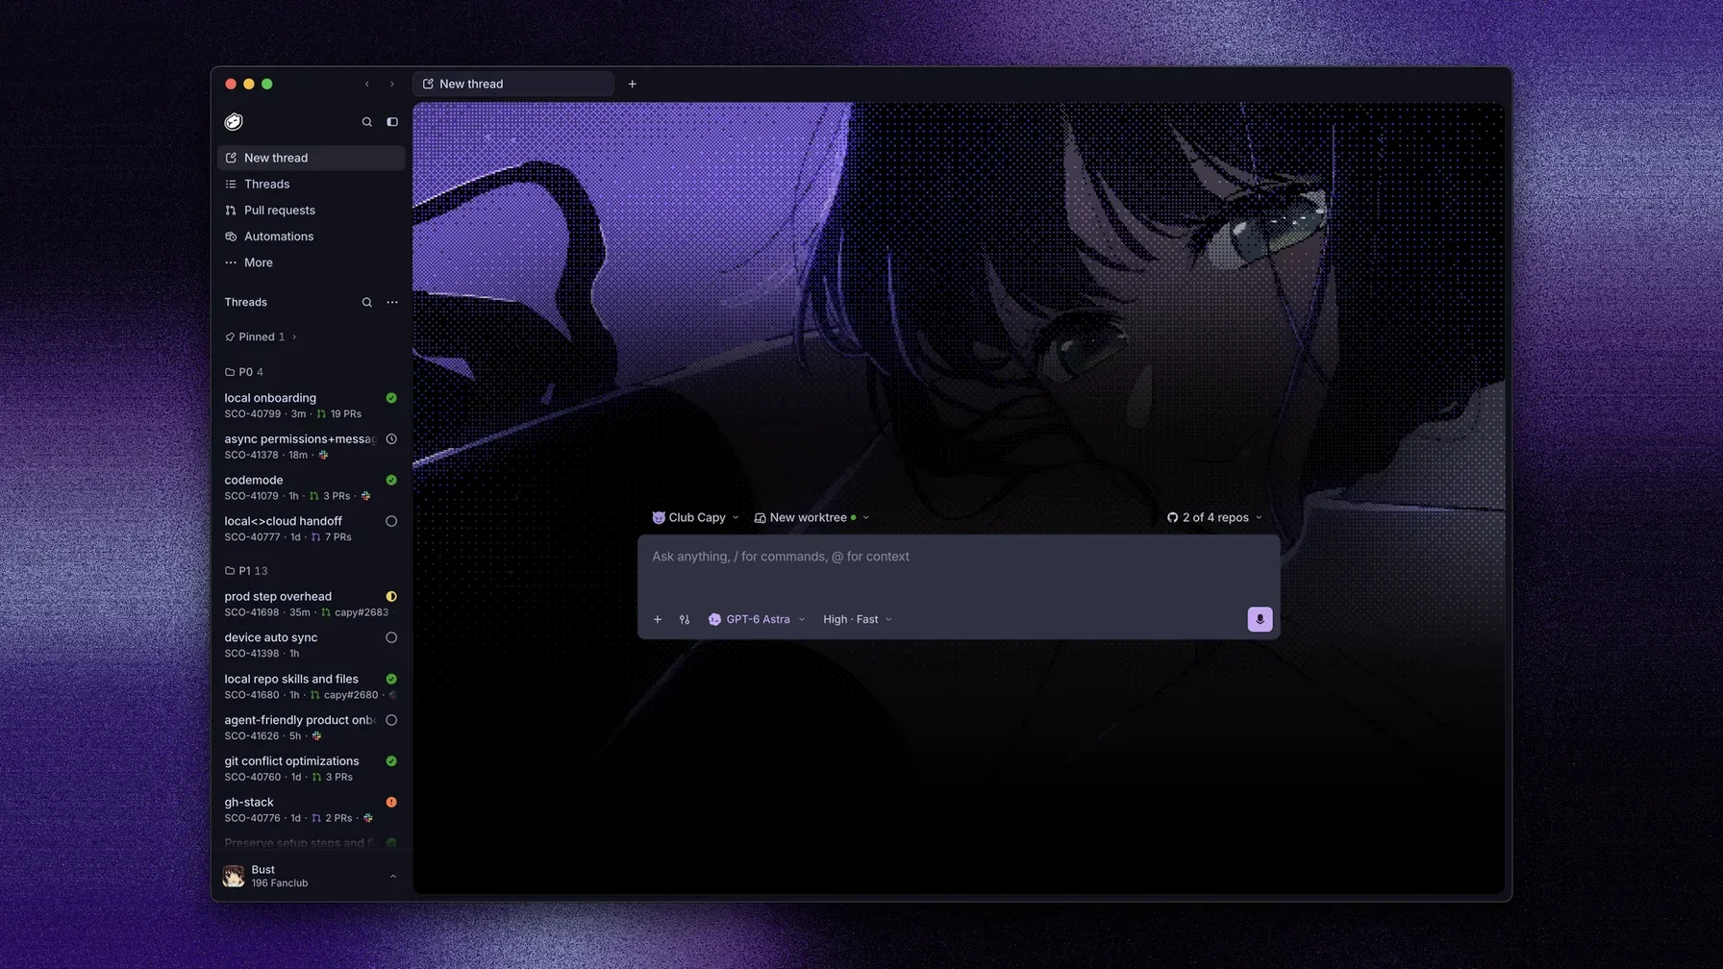This screenshot has height=969, width=1723.
Task: Collapse the P1 folder group
Action: click(x=246, y=571)
